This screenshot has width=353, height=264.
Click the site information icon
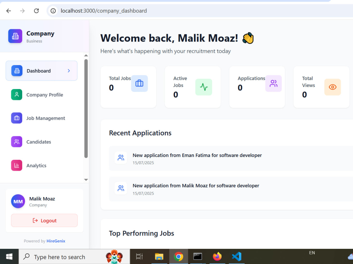pos(53,11)
